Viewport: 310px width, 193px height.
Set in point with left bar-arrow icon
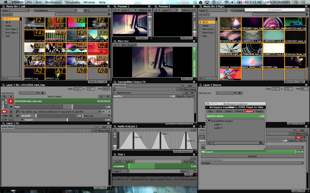coord(4,96)
